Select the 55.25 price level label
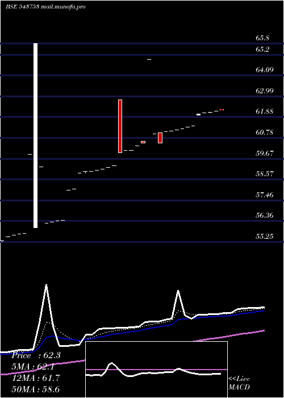Image resolution: width=284 pixels, height=398 pixels. click(x=265, y=237)
